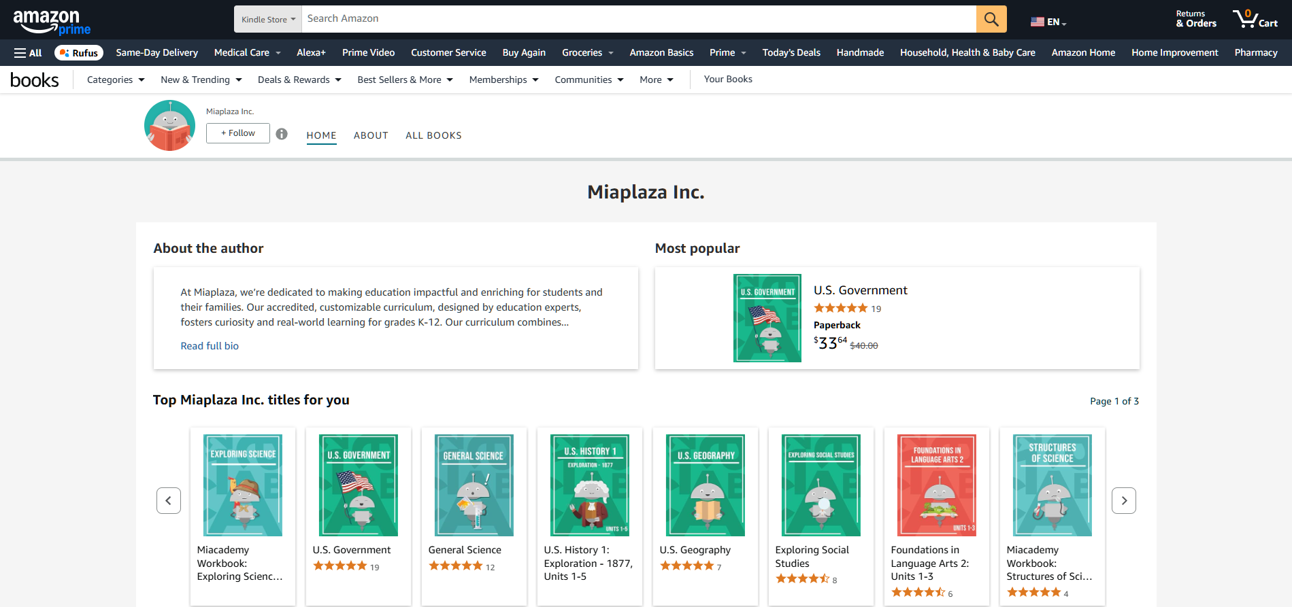The width and height of the screenshot is (1292, 607).
Task: Open Customer Service nav item
Action: (448, 52)
